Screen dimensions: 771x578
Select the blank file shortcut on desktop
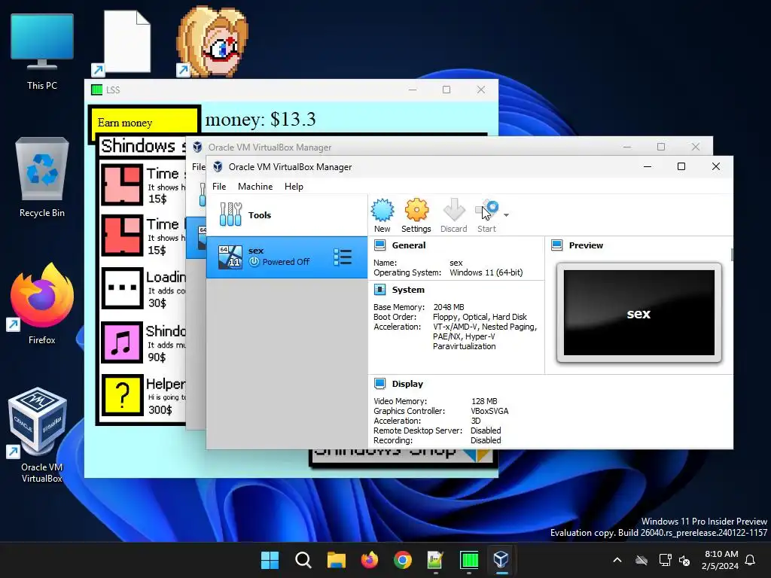[x=123, y=43]
